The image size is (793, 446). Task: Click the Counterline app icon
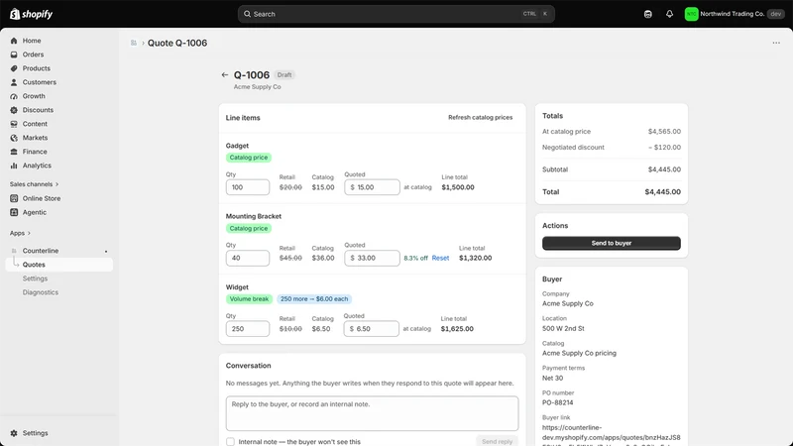[x=14, y=251]
